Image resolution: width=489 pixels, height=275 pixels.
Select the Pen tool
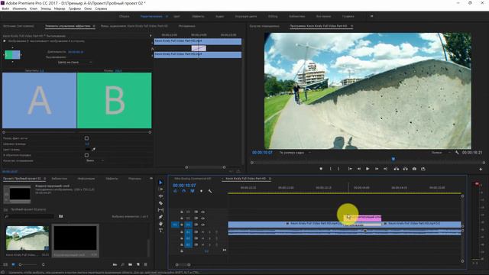click(160, 217)
